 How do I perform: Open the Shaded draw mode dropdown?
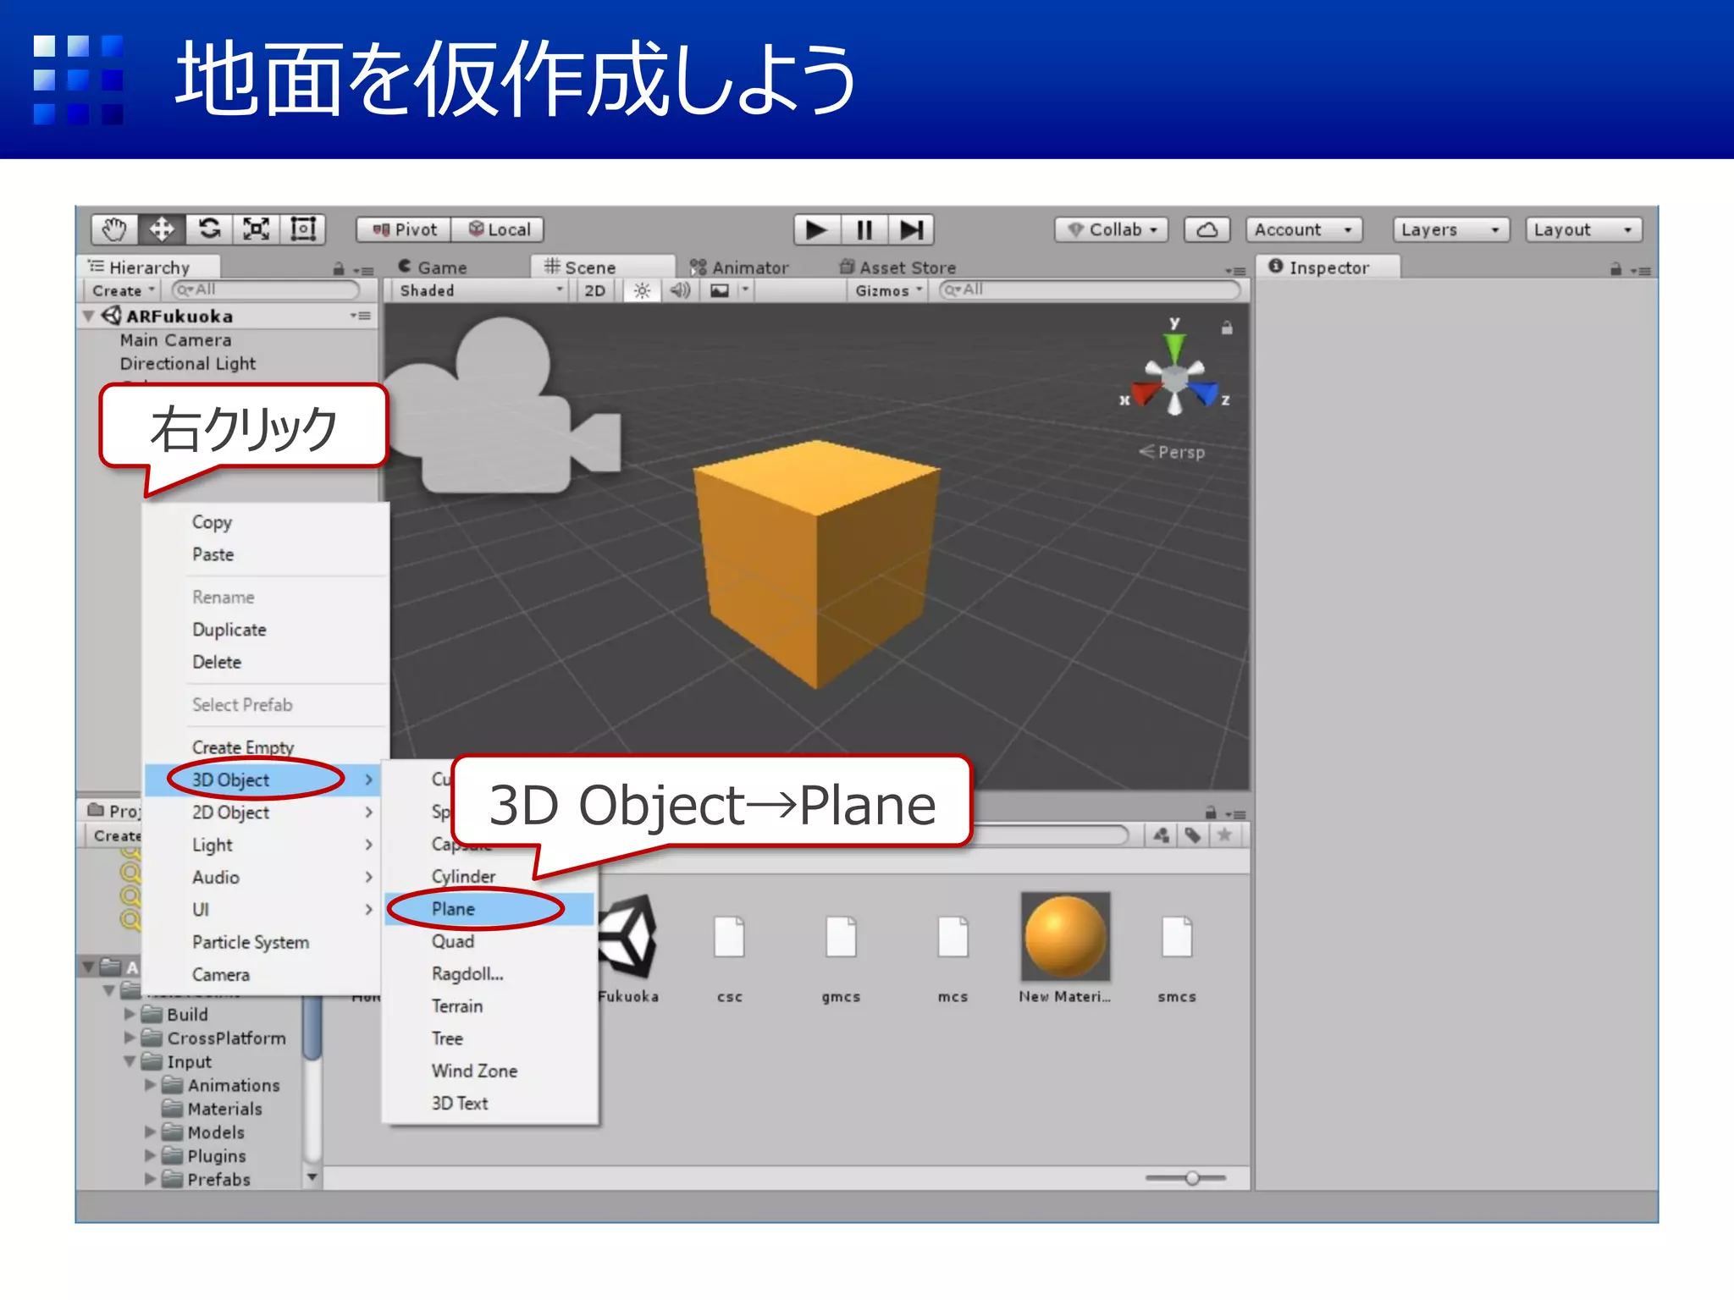[x=480, y=290]
